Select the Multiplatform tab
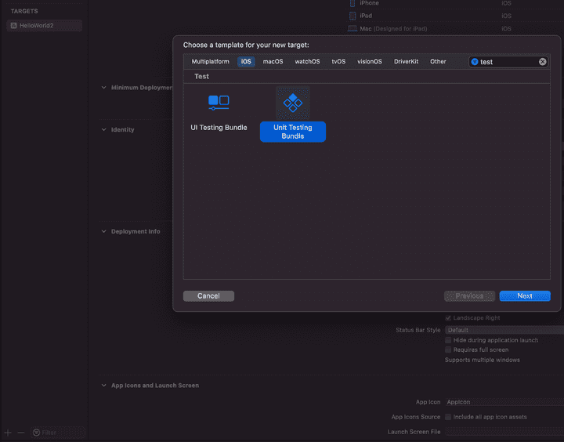Viewport: 564px width, 442px height. tap(210, 62)
